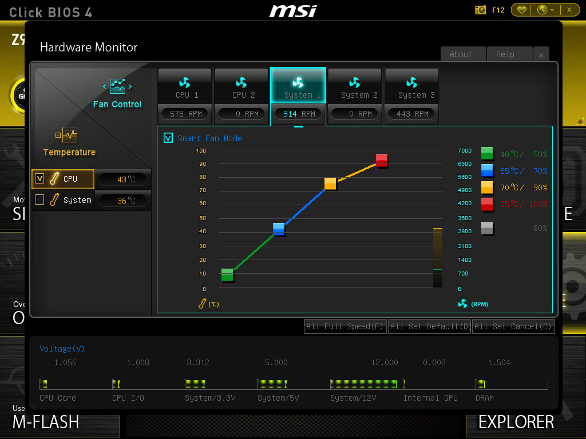Viewport: 586px width, 439px height.
Task: Click the M-FLASH menu in background
Action: click(x=46, y=422)
